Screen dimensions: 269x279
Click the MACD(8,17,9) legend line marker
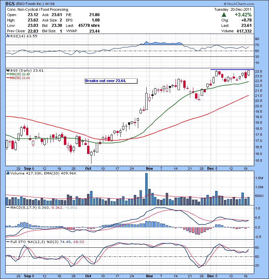point(8,207)
